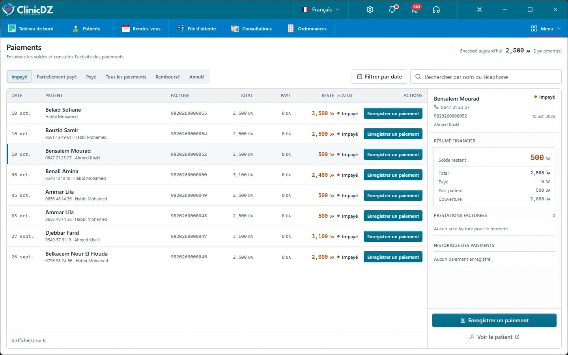Select Tous les paiements tab
The image size is (568, 355).
click(x=126, y=77)
